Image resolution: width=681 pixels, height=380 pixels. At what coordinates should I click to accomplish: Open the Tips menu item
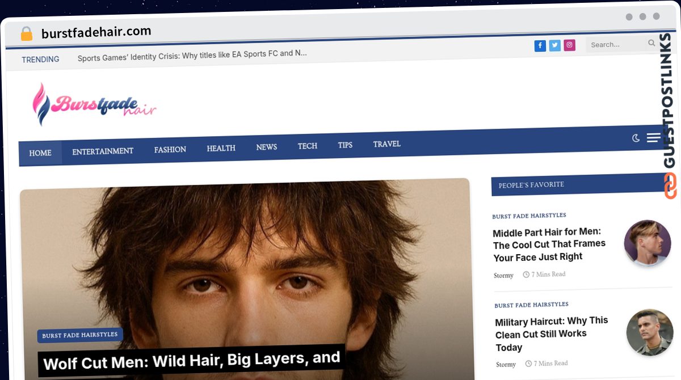pyautogui.click(x=345, y=145)
